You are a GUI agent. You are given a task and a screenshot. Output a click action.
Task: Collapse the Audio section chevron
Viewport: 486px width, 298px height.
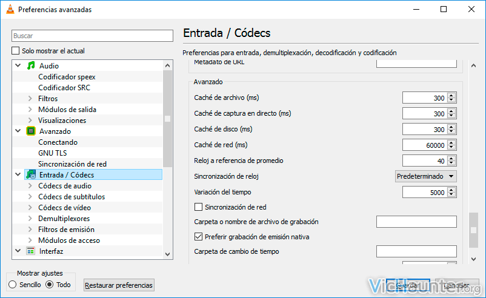(18, 65)
